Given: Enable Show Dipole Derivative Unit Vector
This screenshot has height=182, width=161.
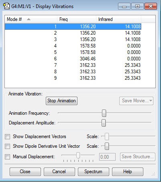Looking at the screenshot, I should click(7, 146).
